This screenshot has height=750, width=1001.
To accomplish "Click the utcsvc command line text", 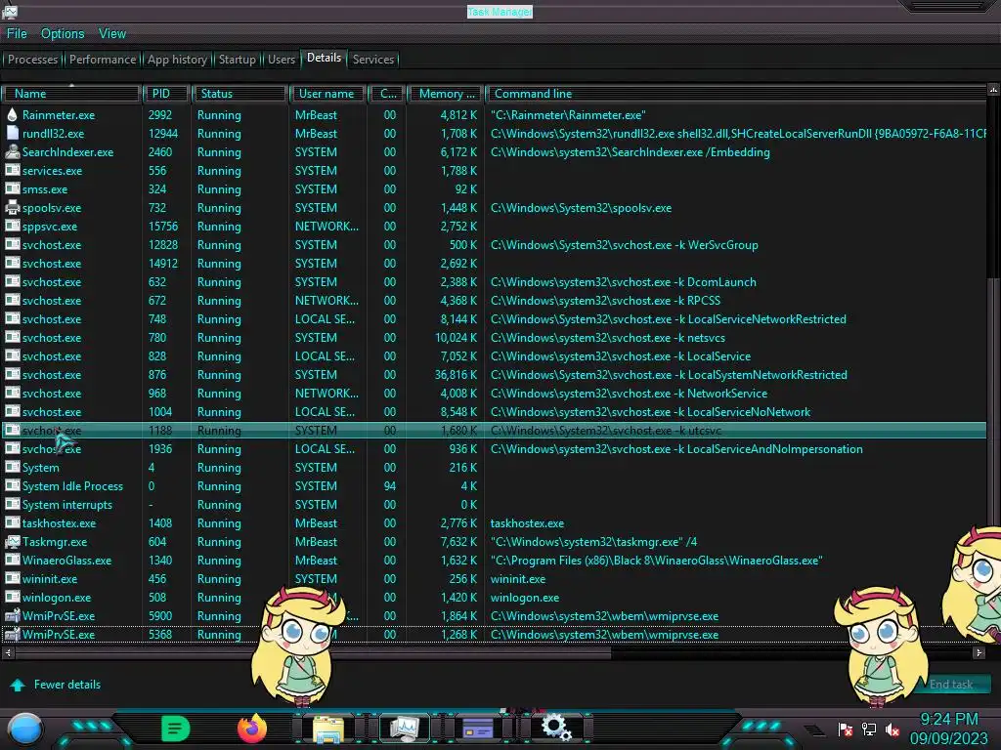I will (606, 431).
